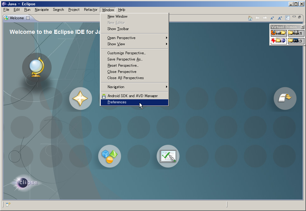
Task: Open the Run menu
Action: (x=27, y=10)
